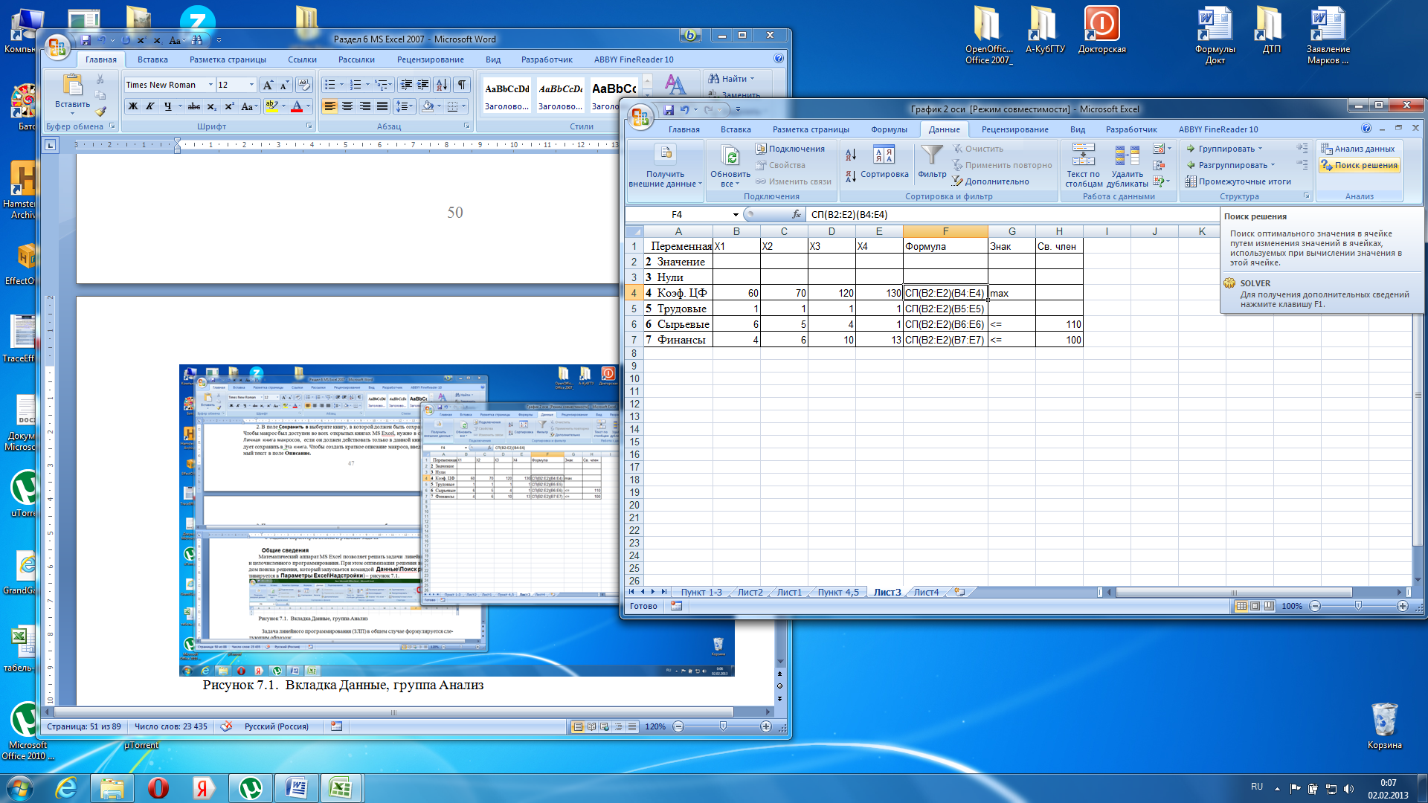Open the Структура group dialog launcher
Image resolution: width=1428 pixels, height=803 pixels.
[x=1306, y=196]
